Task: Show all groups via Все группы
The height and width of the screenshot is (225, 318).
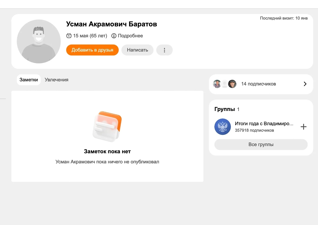Action: (261, 145)
